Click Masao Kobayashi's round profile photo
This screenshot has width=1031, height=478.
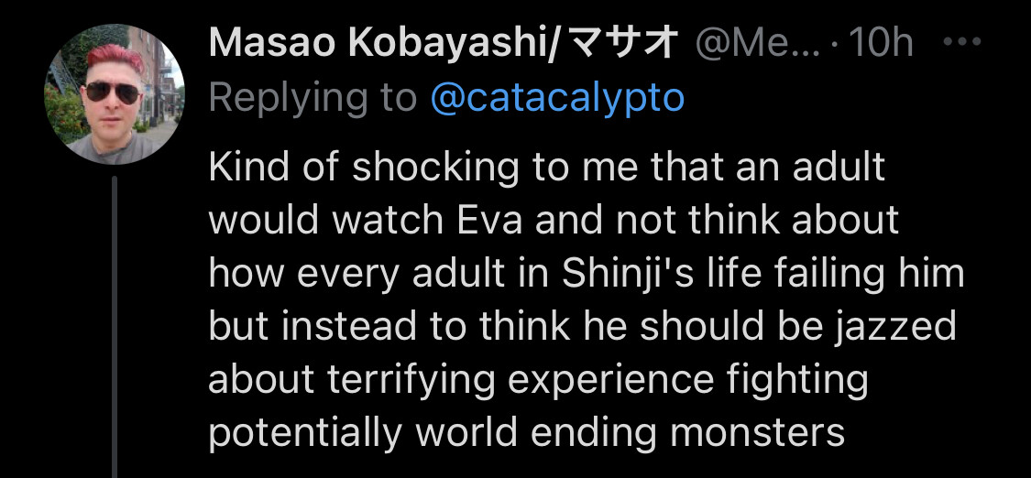point(115,93)
